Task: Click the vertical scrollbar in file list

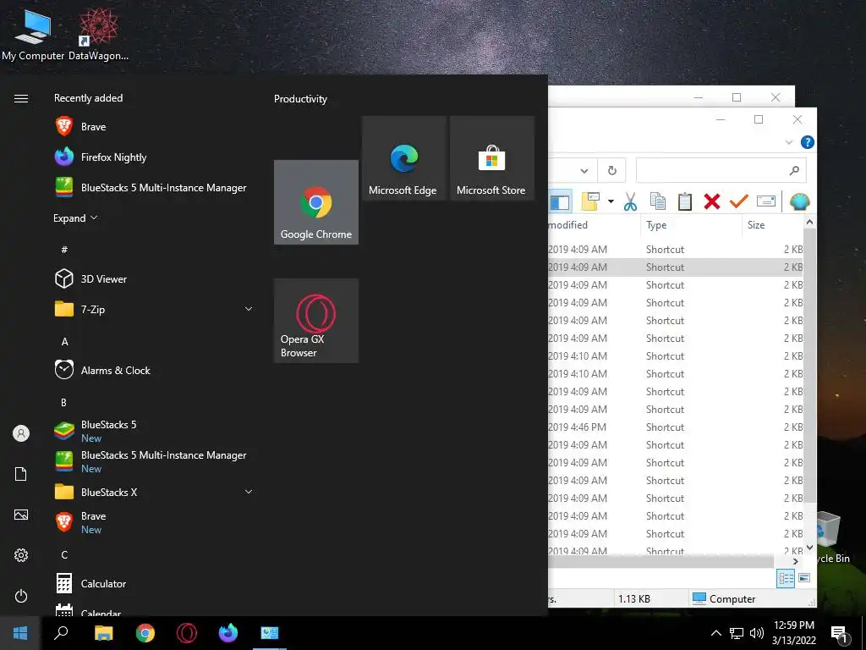Action: click(809, 365)
